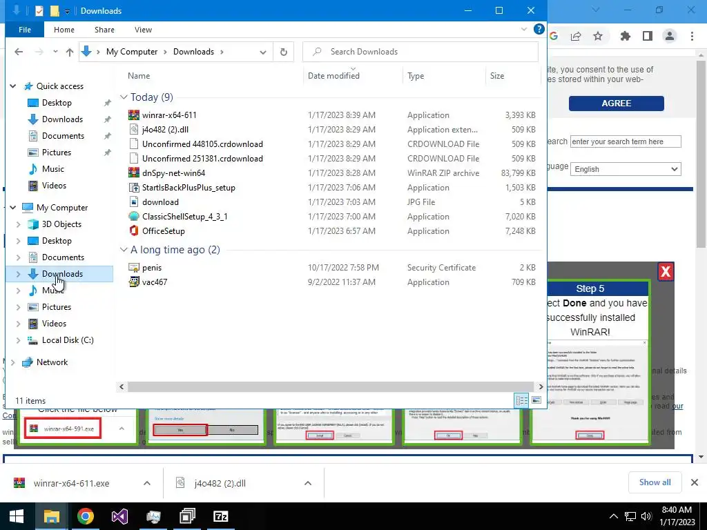Close the red X tutorial overlay
707x530 pixels.
point(666,271)
